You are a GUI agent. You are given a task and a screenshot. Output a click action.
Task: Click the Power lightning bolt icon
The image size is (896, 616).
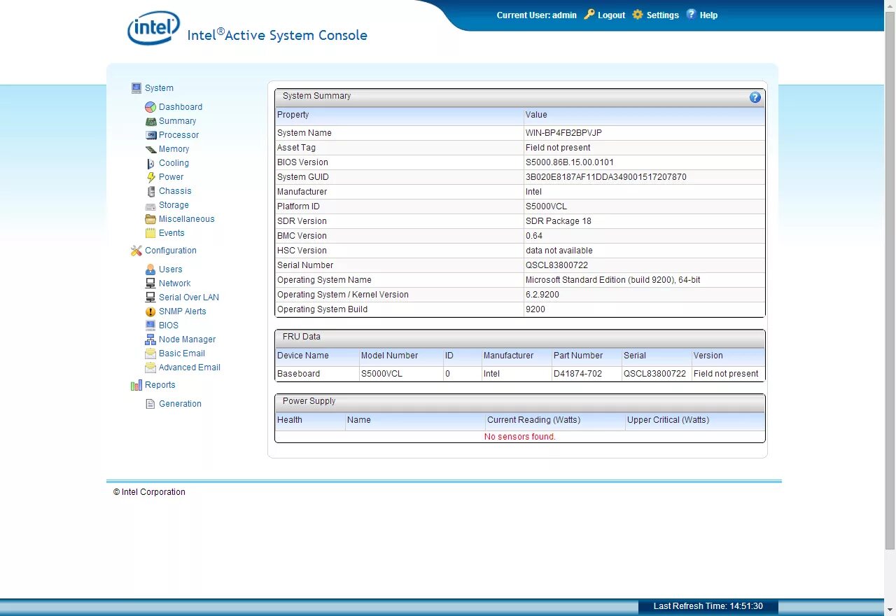point(150,177)
